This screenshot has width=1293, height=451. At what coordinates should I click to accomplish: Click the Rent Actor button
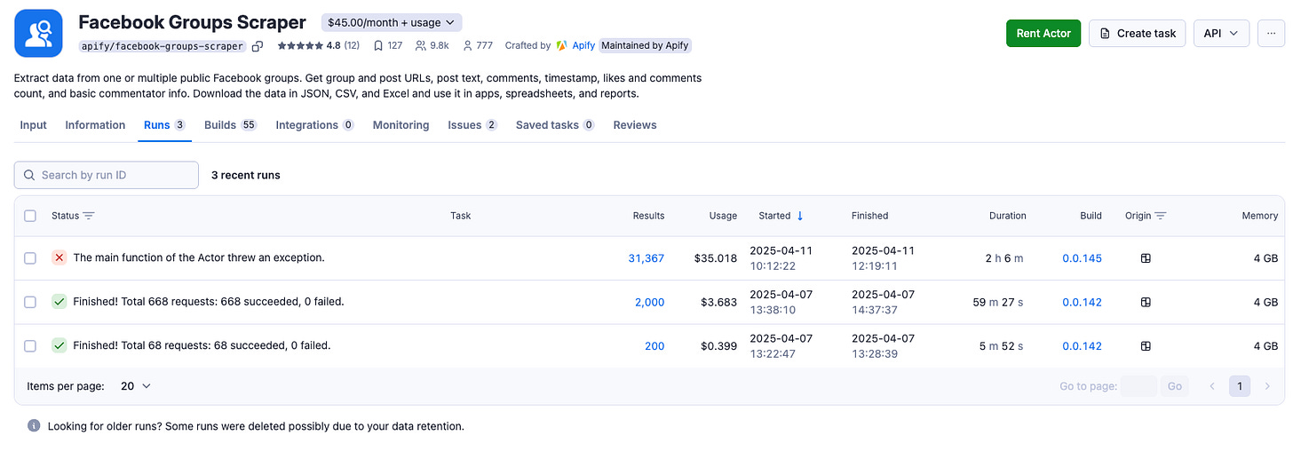(x=1043, y=33)
